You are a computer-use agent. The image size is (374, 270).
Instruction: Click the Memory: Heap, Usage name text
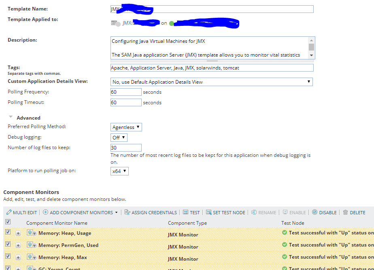(x=65, y=233)
